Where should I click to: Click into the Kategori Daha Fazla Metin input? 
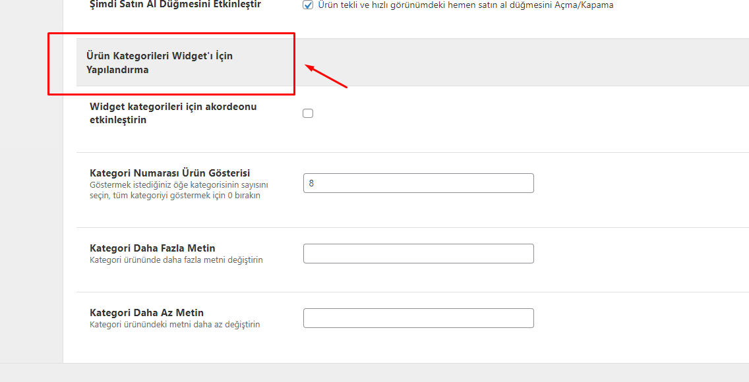pos(419,253)
